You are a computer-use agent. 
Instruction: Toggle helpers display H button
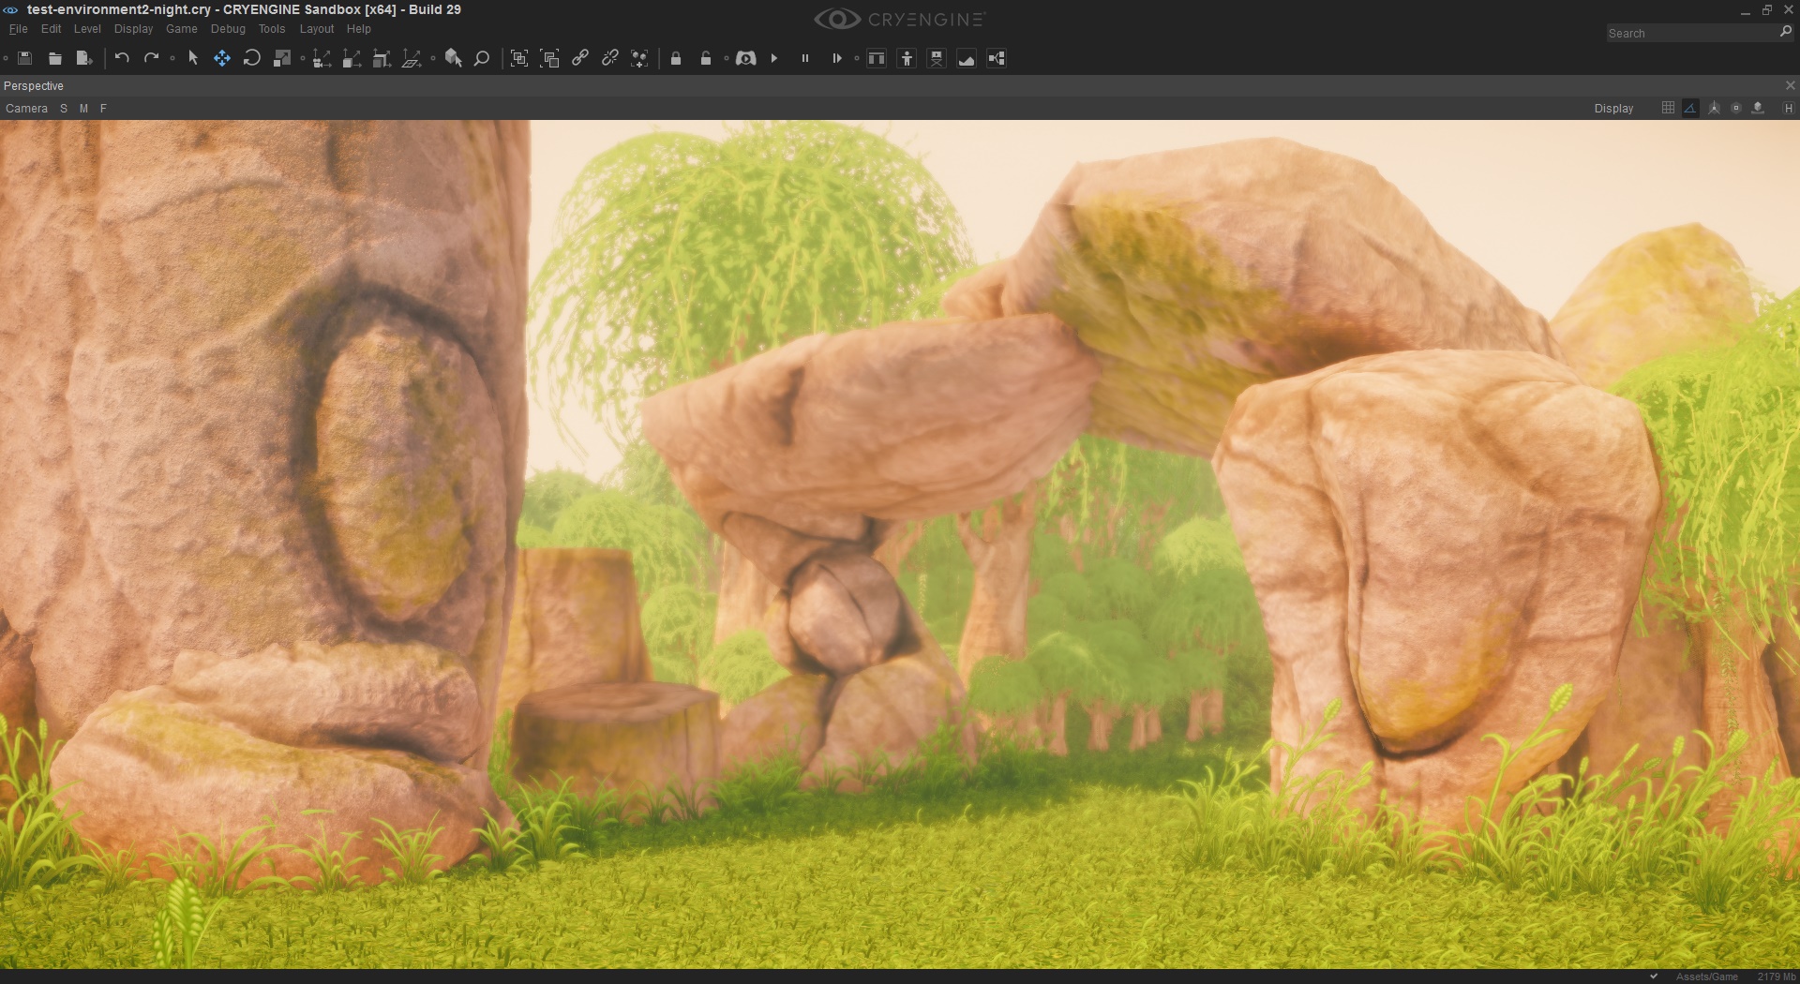1789,108
